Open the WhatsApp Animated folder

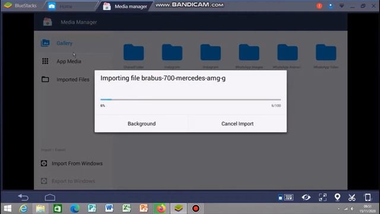pos(287,56)
